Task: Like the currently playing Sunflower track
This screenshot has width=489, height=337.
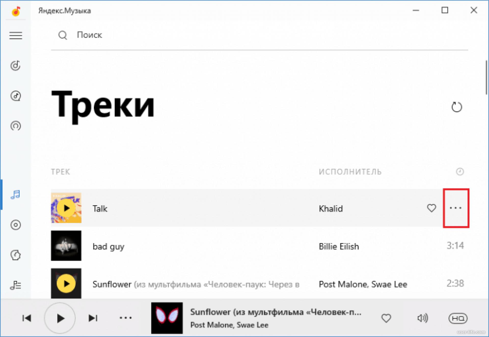Action: point(386,318)
